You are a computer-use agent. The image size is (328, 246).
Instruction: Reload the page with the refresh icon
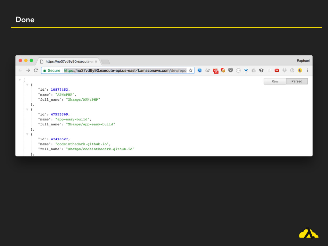click(36, 70)
